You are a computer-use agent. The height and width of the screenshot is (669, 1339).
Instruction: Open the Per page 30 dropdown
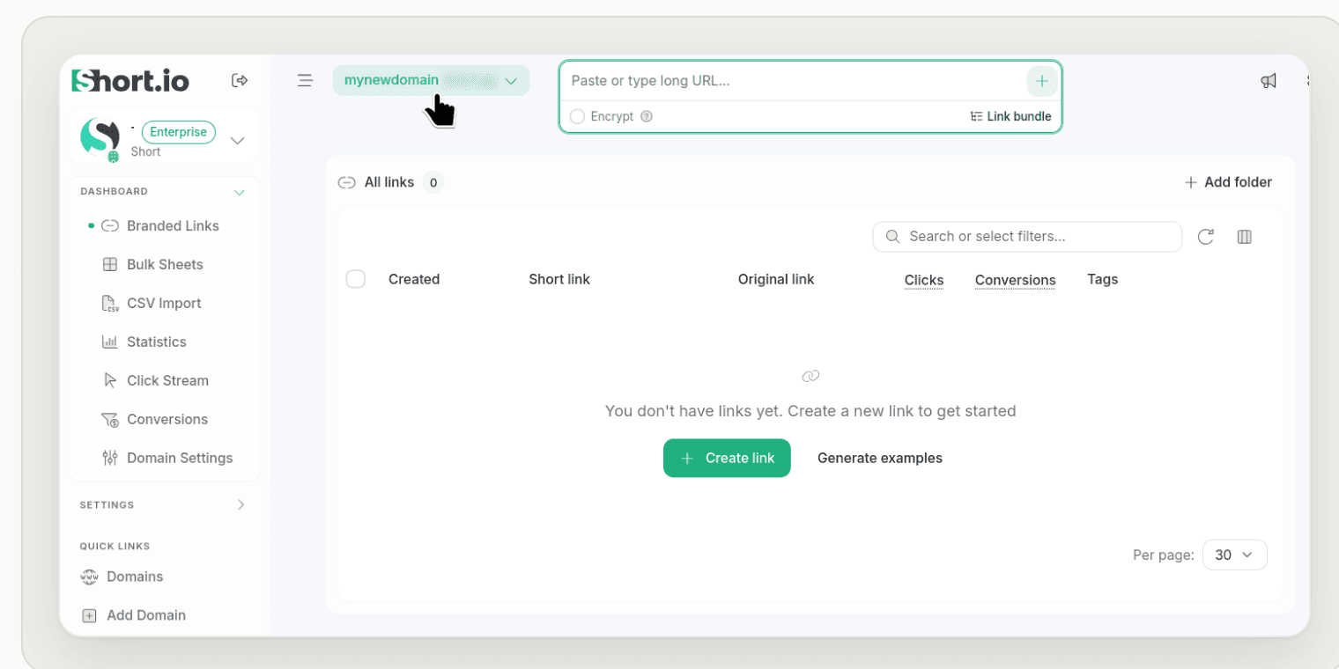1234,555
